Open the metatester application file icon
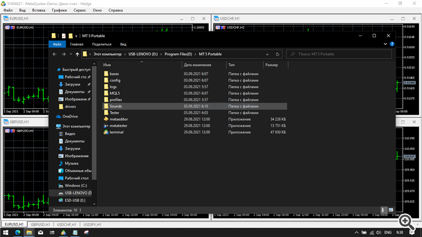 [x=106, y=125]
